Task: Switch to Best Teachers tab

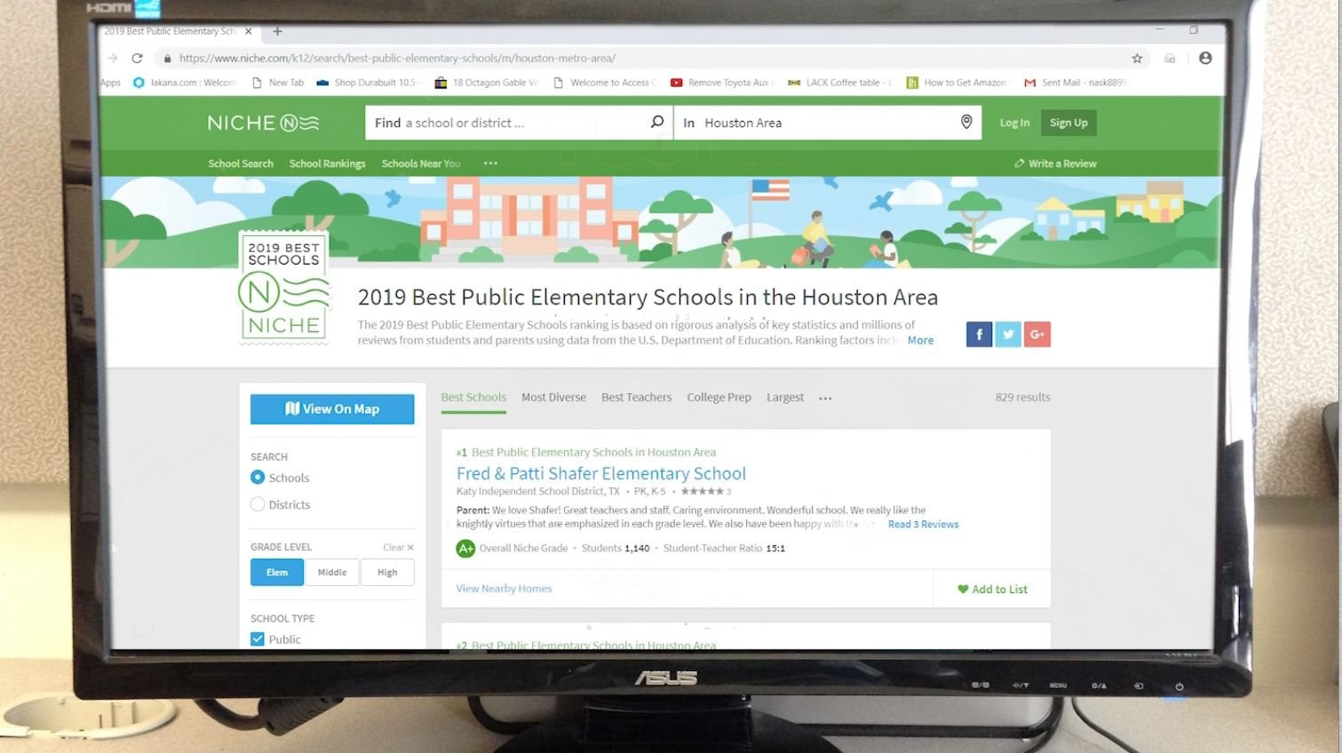Action: coord(637,397)
